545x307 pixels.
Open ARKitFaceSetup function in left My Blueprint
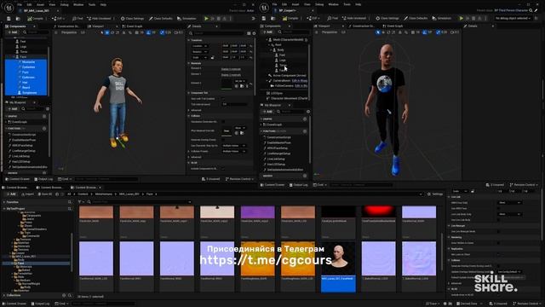(x=24, y=146)
